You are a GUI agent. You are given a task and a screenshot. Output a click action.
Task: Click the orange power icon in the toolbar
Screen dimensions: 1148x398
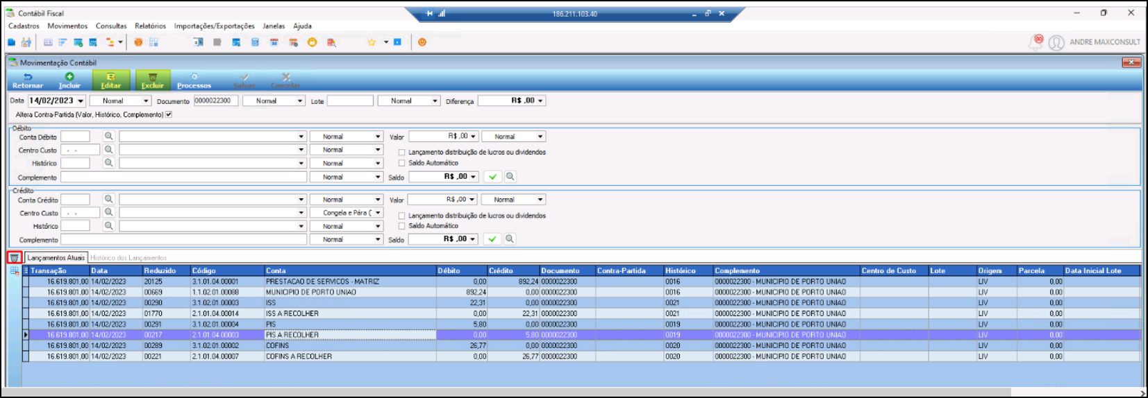[422, 42]
